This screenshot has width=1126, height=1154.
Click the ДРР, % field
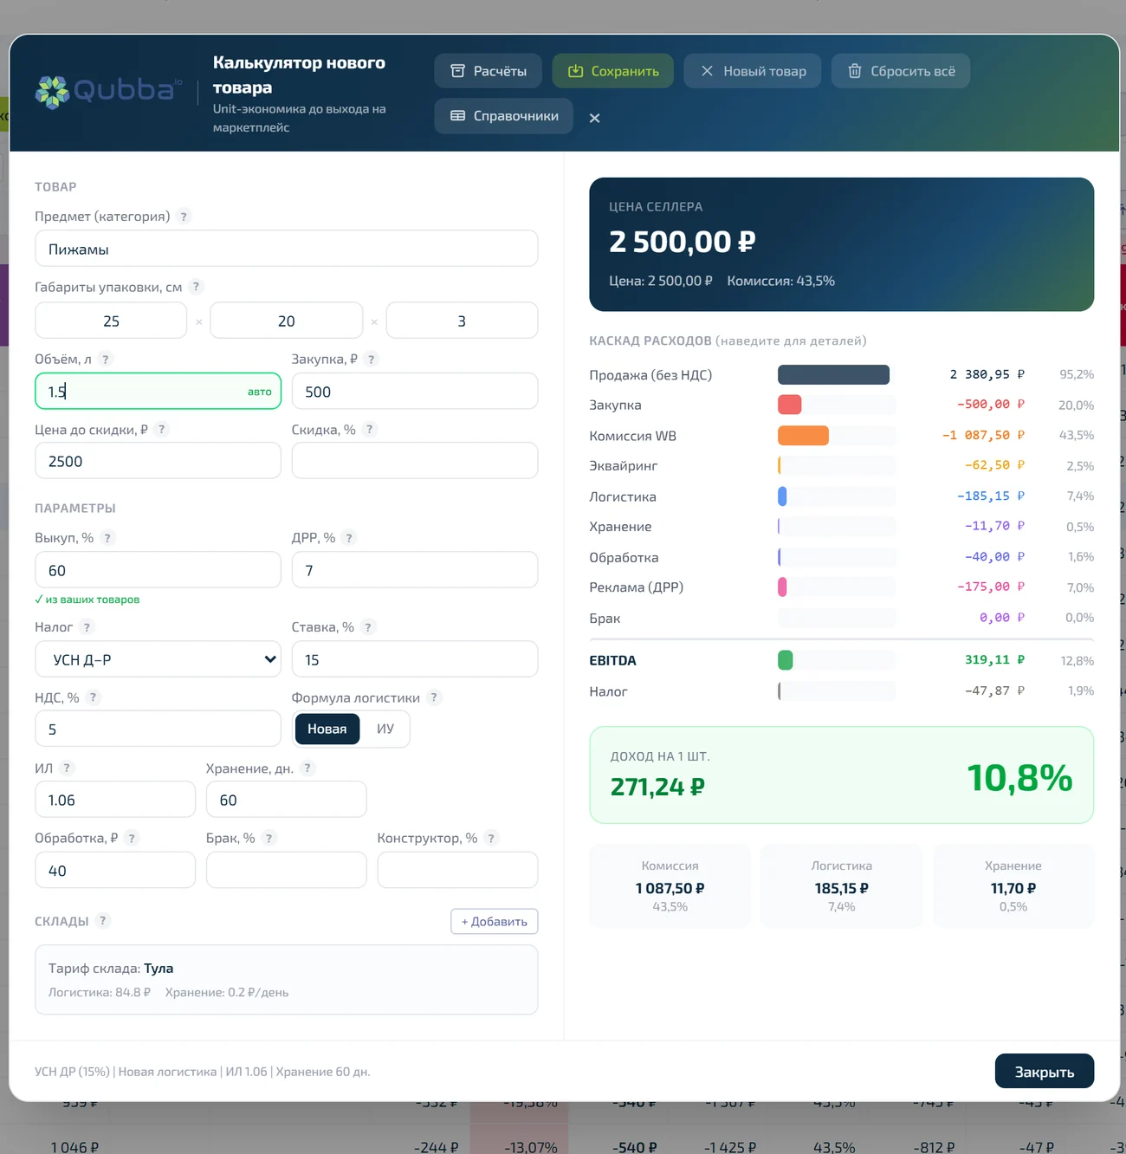pyautogui.click(x=415, y=570)
